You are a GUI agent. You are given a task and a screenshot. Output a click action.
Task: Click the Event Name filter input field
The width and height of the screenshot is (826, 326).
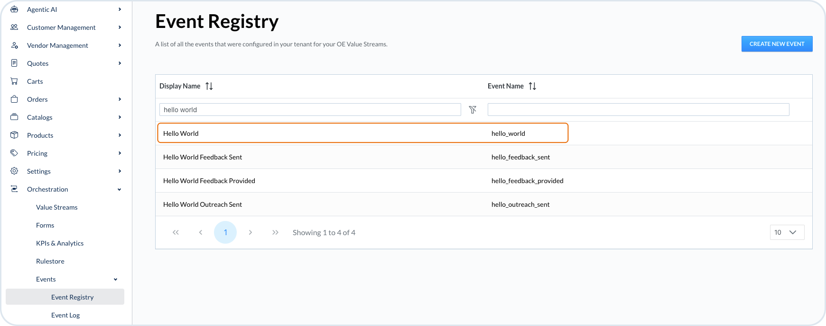[638, 110]
